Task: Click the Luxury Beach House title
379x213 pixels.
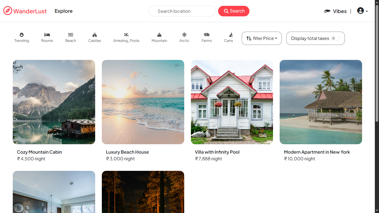Action: [127, 152]
